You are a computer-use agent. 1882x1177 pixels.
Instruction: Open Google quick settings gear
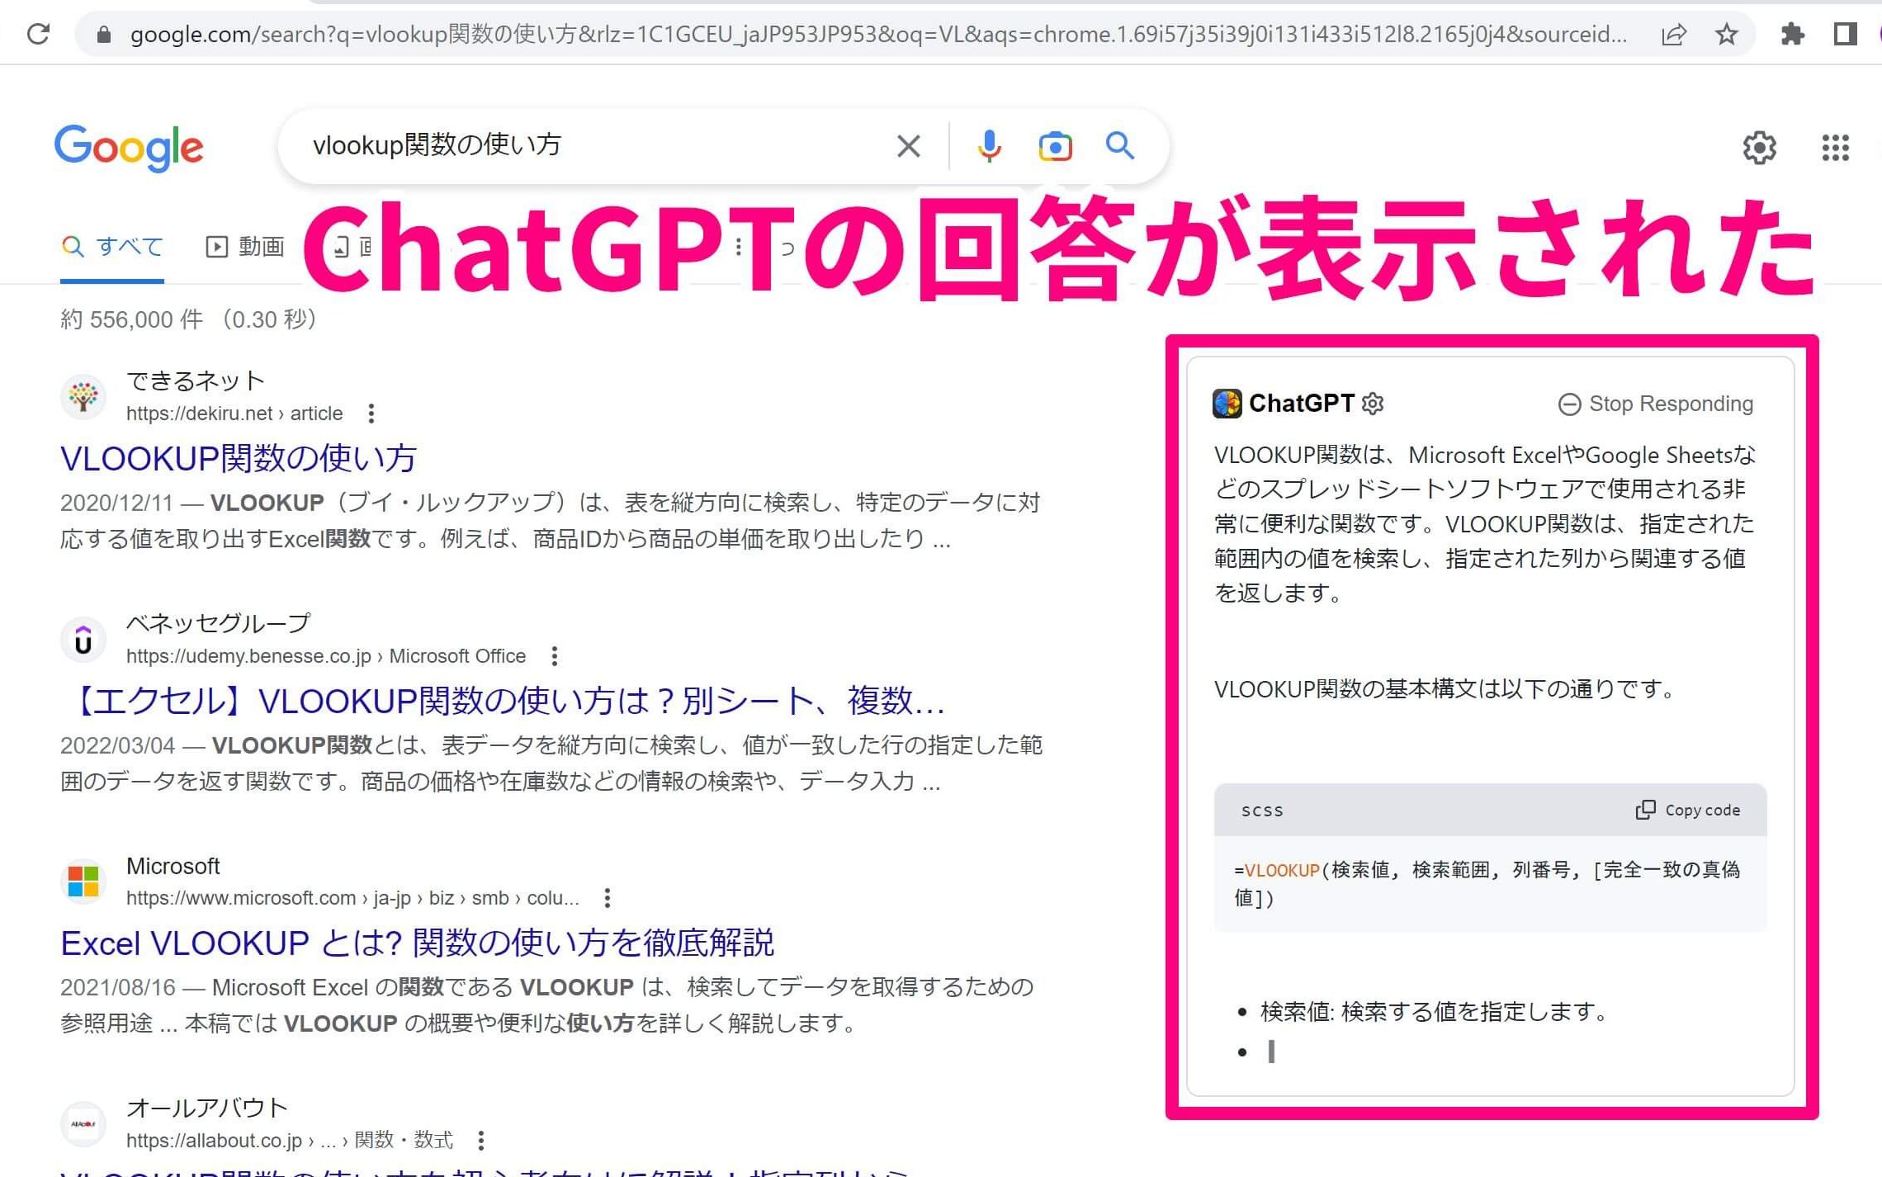coord(1759,148)
